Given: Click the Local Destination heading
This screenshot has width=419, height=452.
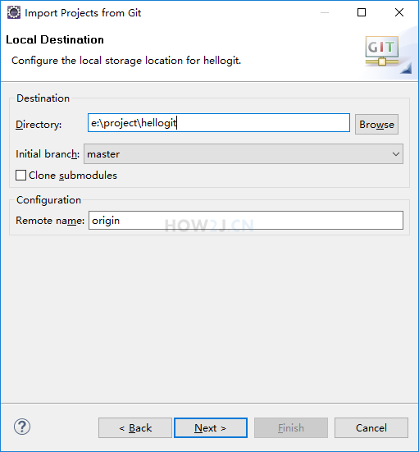Looking at the screenshot, I should tap(55, 39).
